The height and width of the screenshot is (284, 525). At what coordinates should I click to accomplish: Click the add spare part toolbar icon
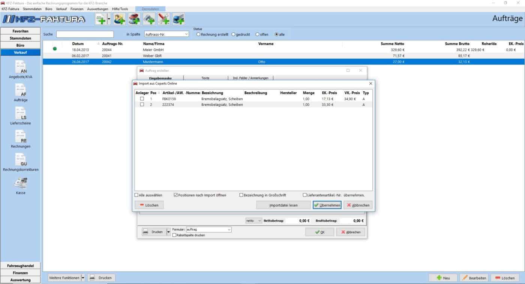[x=149, y=19]
